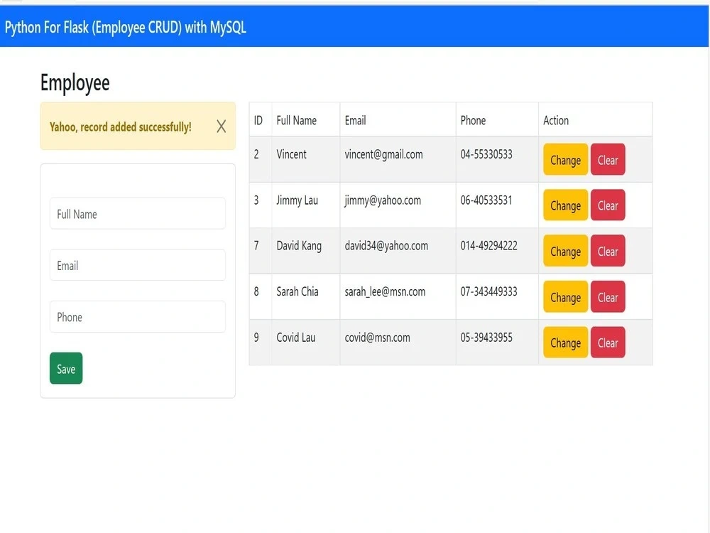
Task: Click the app title in the header bar
Action: [x=125, y=27]
